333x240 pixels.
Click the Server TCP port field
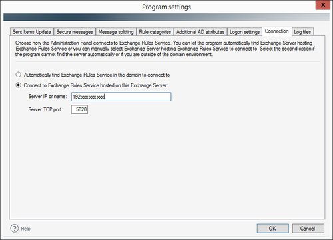[79, 109]
